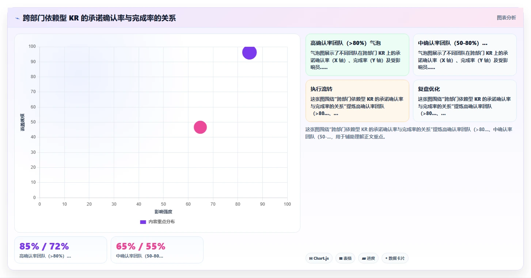Click the purple bubble on the chart
Viewport: 531px width, 278px height.
coord(249,52)
